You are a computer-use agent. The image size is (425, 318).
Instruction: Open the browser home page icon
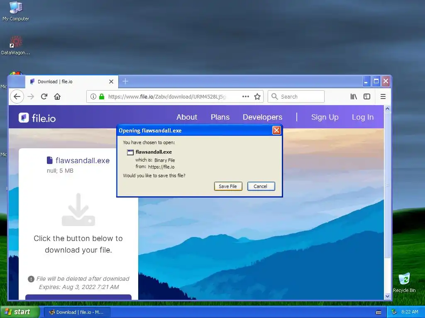pyautogui.click(x=57, y=96)
